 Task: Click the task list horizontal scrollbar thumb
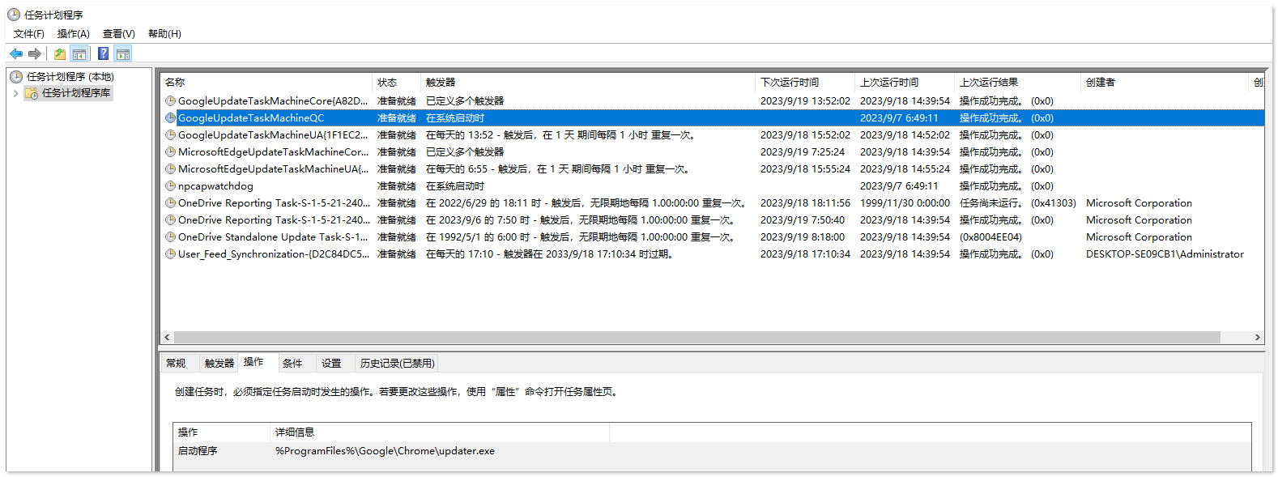click(x=697, y=338)
